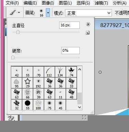Screen dimensions: 129x132
Task: Click the brush tool preset icon
Action: pyautogui.click(x=13, y=12)
